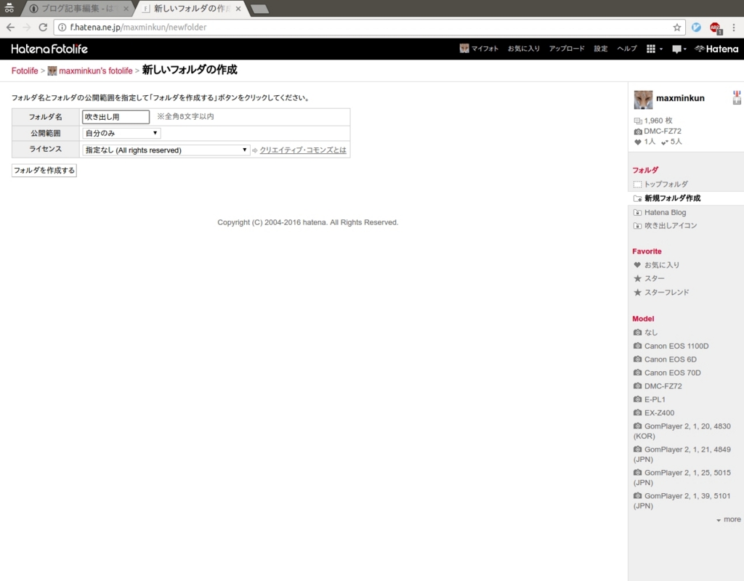Open 設定 in the header
Viewport: 744px width, 581px height.
[x=601, y=49]
